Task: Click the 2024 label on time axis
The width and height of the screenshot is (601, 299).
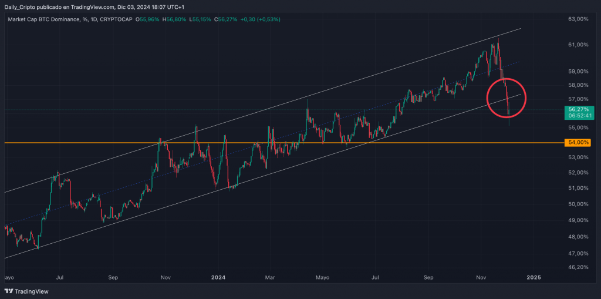Action: click(218, 276)
